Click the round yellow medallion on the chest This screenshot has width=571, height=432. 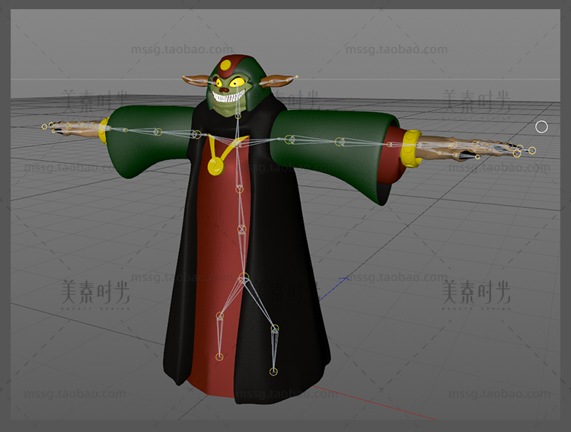(215, 166)
